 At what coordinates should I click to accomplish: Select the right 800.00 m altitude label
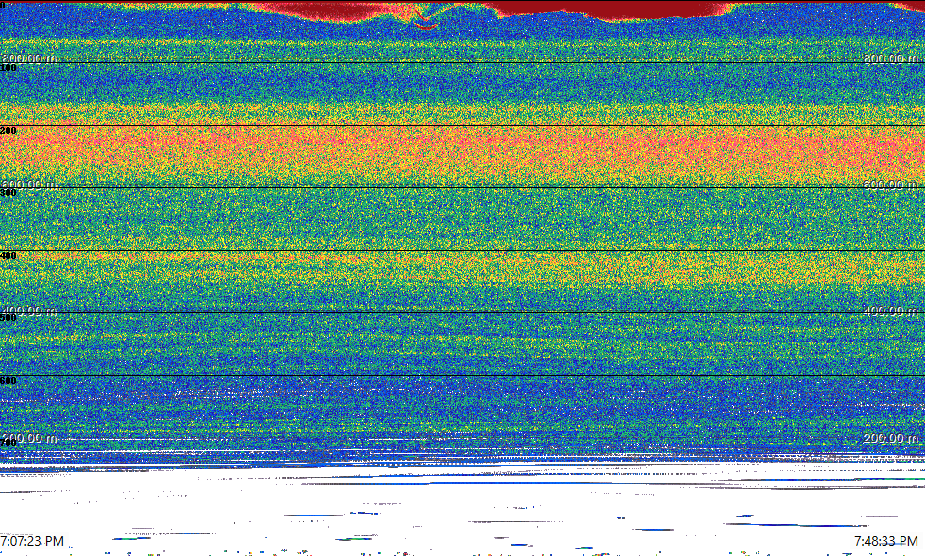click(891, 58)
